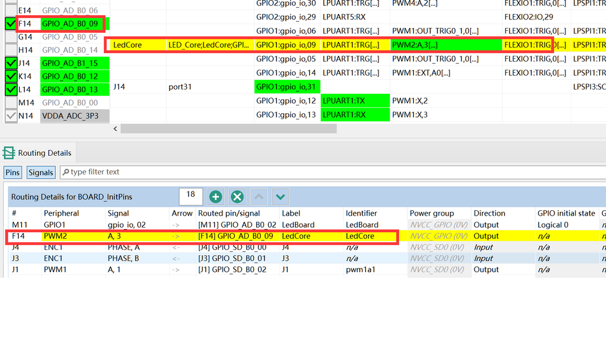Viewport: 606px width, 352px height.
Task: Check the M14 pin checkbox
Action: tap(11, 102)
